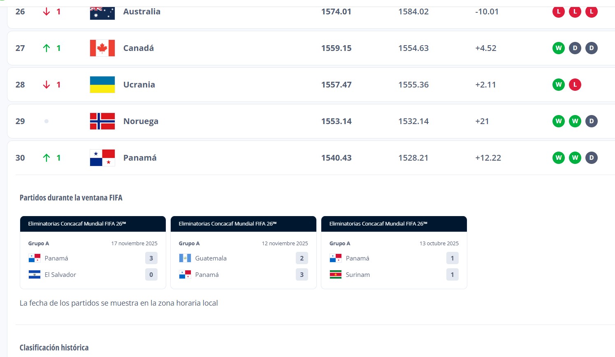
Task: Open the Panamá vs El Salvador match card
Action: click(93, 259)
